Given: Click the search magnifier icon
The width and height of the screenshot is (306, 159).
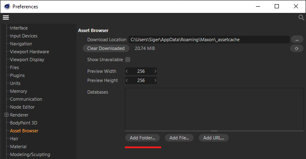Looking at the screenshot, I should pos(301,18).
